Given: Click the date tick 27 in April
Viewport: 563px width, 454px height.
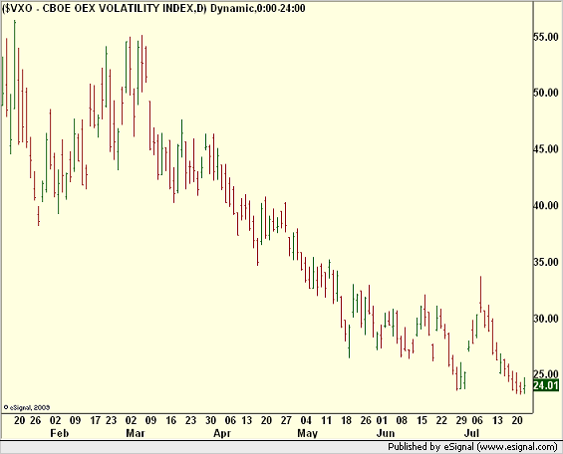Looking at the screenshot, I should click(286, 420).
